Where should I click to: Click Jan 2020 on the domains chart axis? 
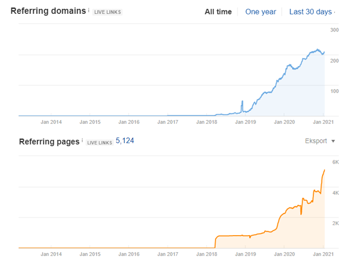pyautogui.click(x=284, y=122)
